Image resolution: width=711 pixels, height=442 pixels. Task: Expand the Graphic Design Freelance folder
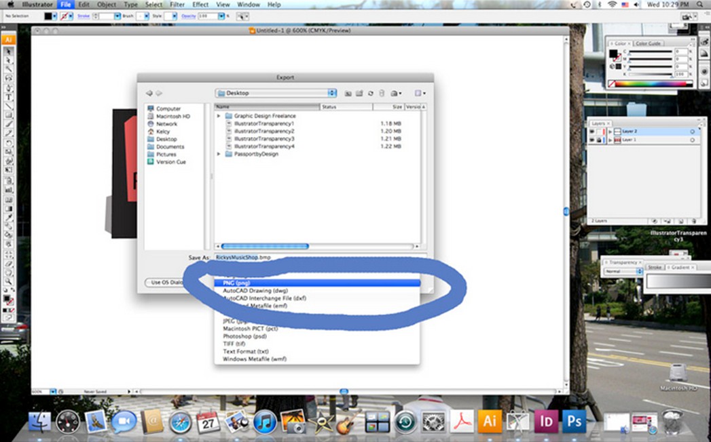219,116
